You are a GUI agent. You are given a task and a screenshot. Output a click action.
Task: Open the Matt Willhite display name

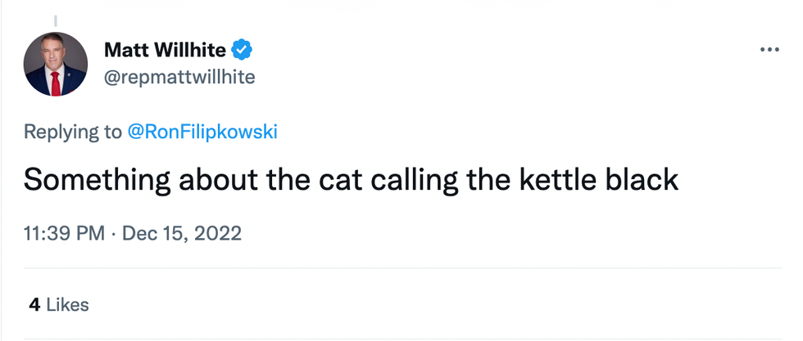click(x=165, y=51)
